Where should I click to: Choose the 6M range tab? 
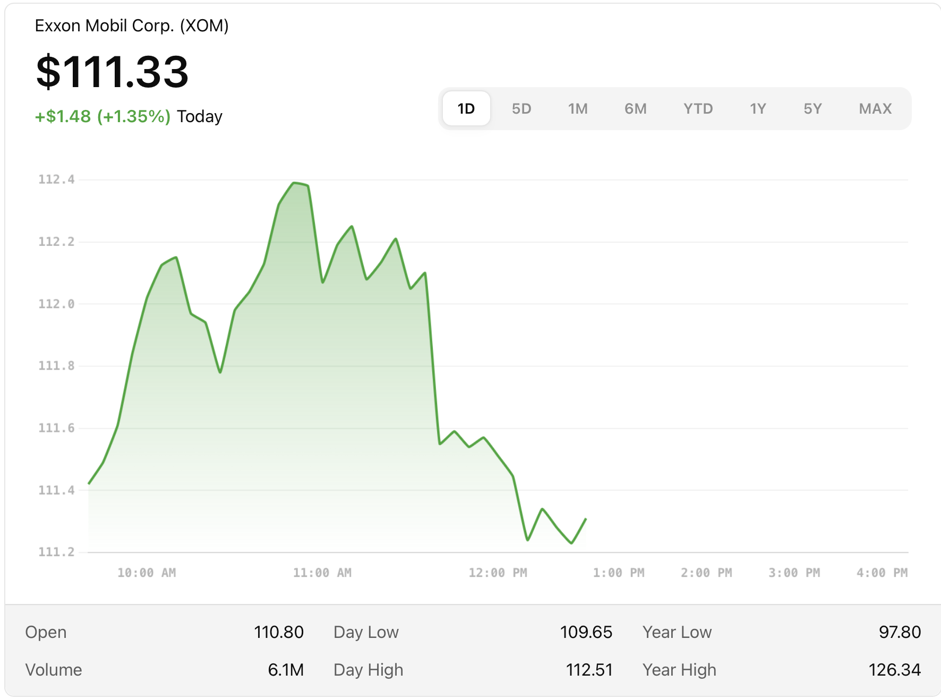click(x=635, y=109)
